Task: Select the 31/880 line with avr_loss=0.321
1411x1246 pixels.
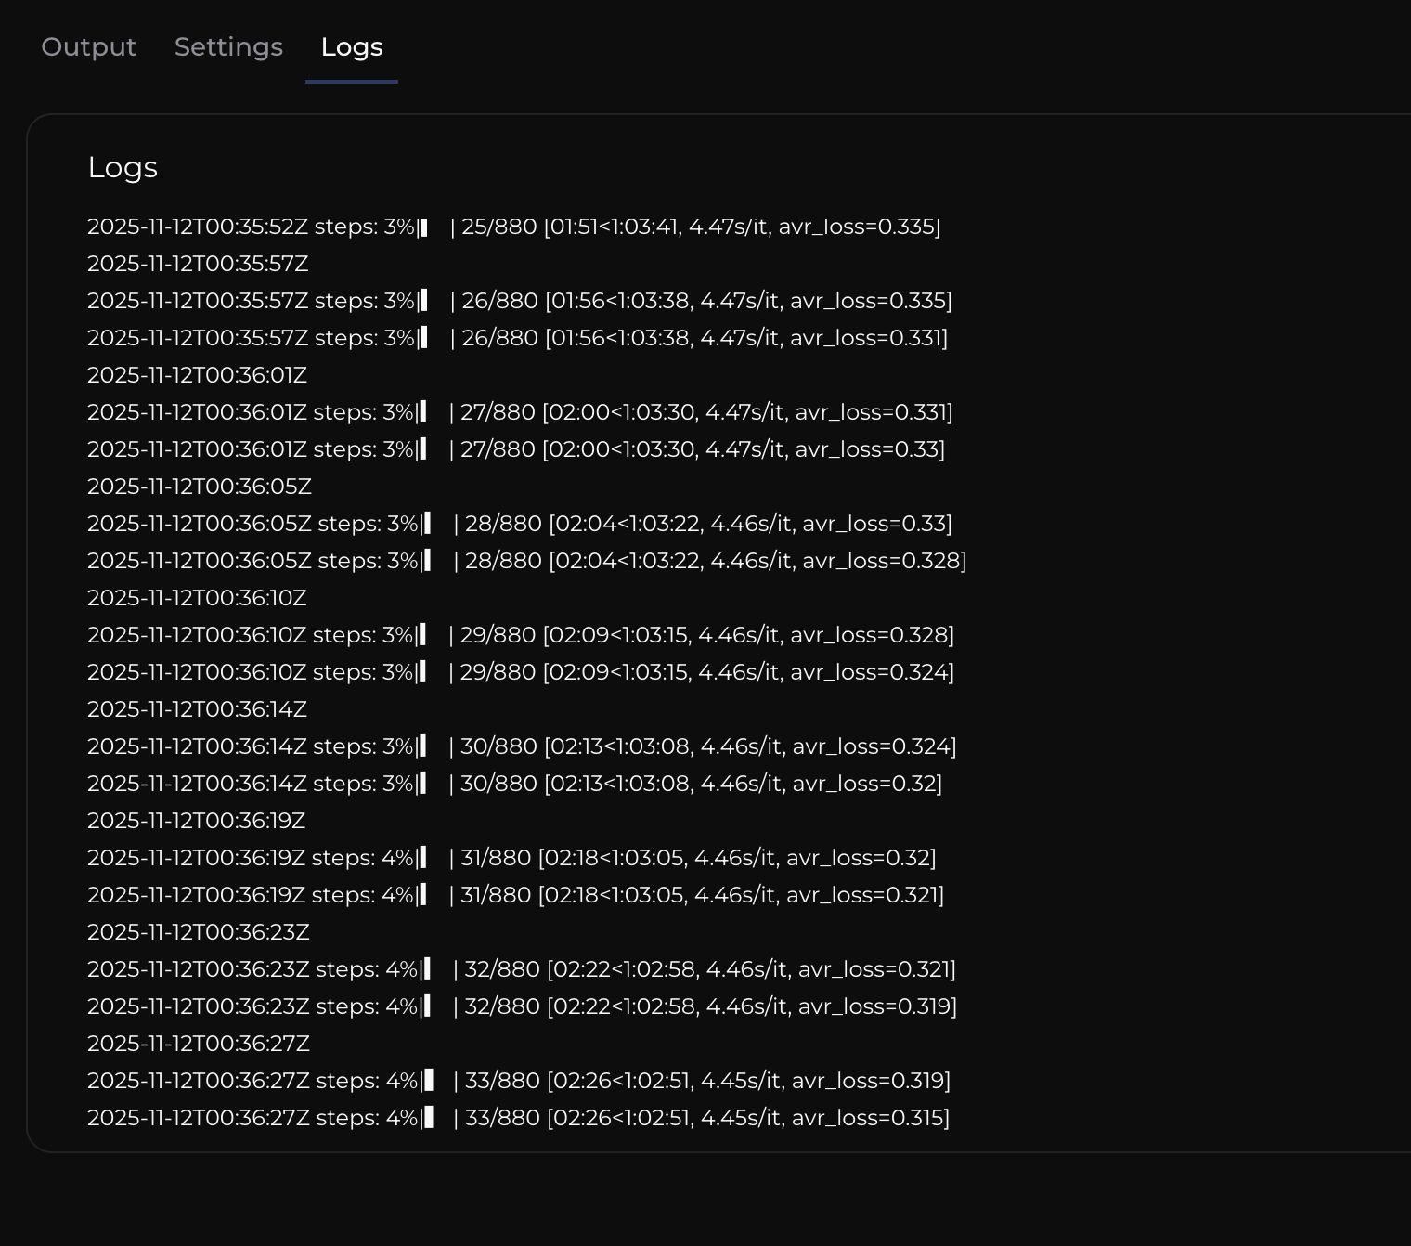Action: coord(515,895)
